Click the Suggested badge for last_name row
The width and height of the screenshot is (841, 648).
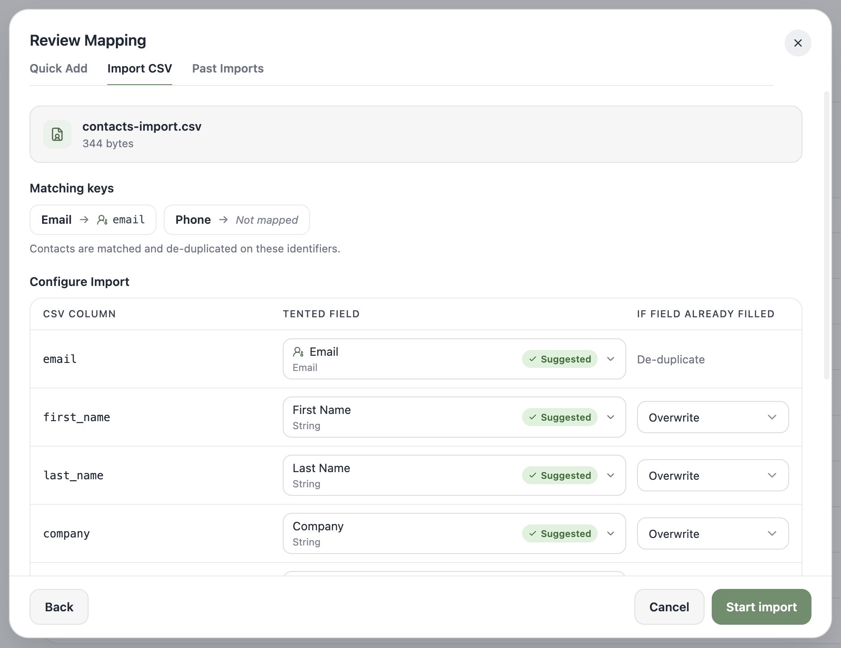pyautogui.click(x=560, y=475)
